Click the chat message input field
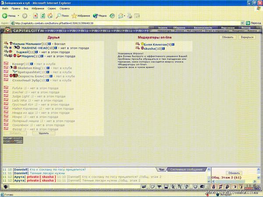 [x=75, y=186]
